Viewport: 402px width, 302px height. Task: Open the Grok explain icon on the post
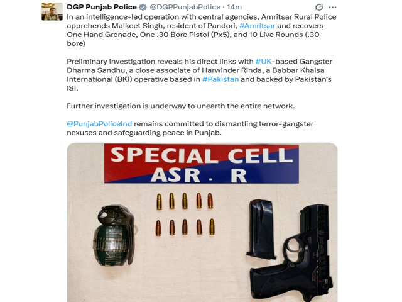[x=319, y=7]
